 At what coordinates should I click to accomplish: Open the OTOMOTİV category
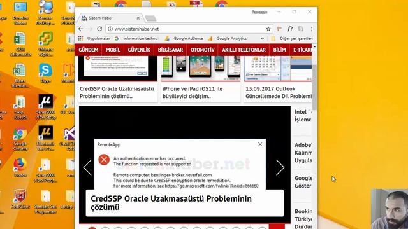tap(203, 50)
